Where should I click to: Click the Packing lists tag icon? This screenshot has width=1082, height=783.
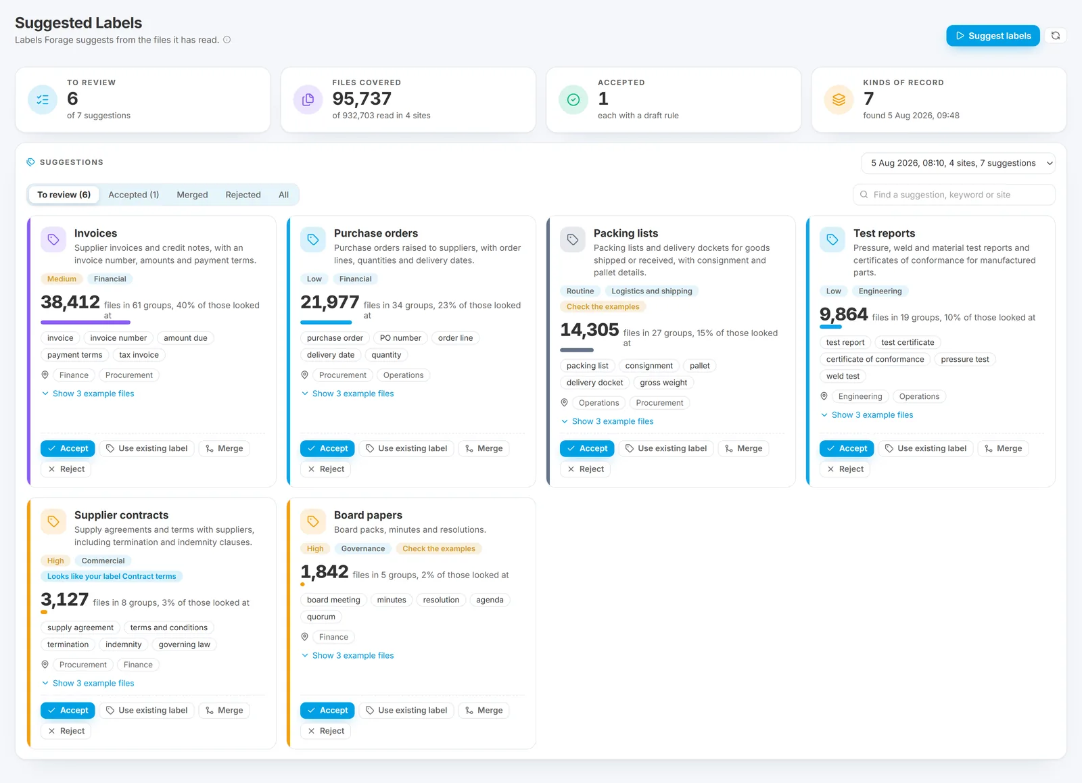click(x=573, y=239)
